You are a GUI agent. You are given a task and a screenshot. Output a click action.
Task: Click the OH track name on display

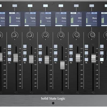(x=80, y=18)
